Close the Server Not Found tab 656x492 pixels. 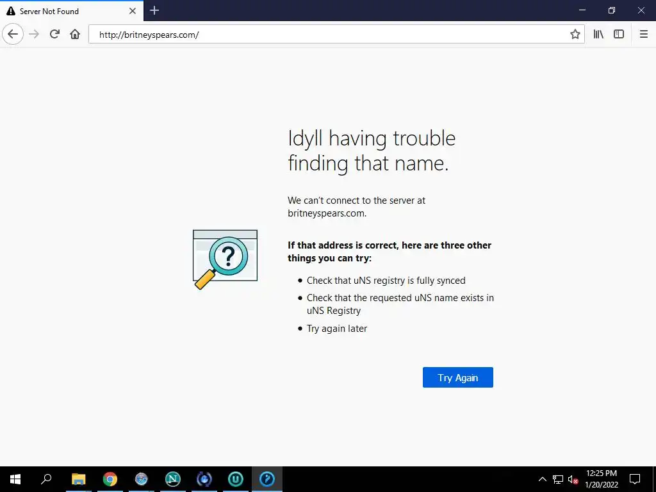[133, 11]
